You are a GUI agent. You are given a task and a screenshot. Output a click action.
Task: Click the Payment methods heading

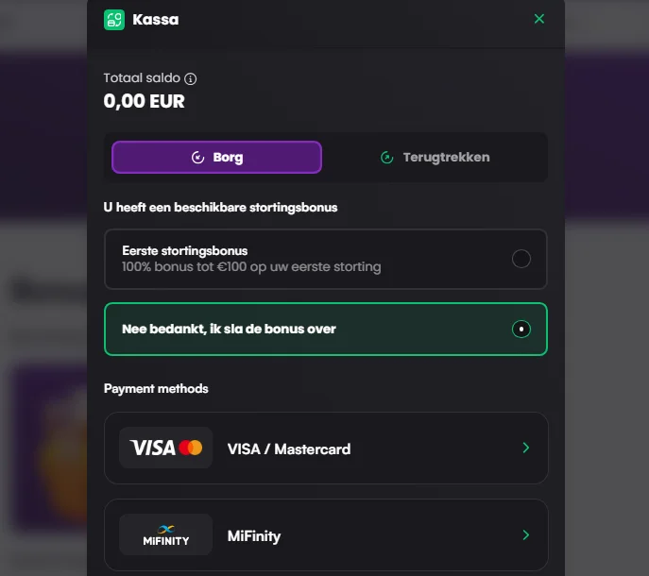(156, 389)
